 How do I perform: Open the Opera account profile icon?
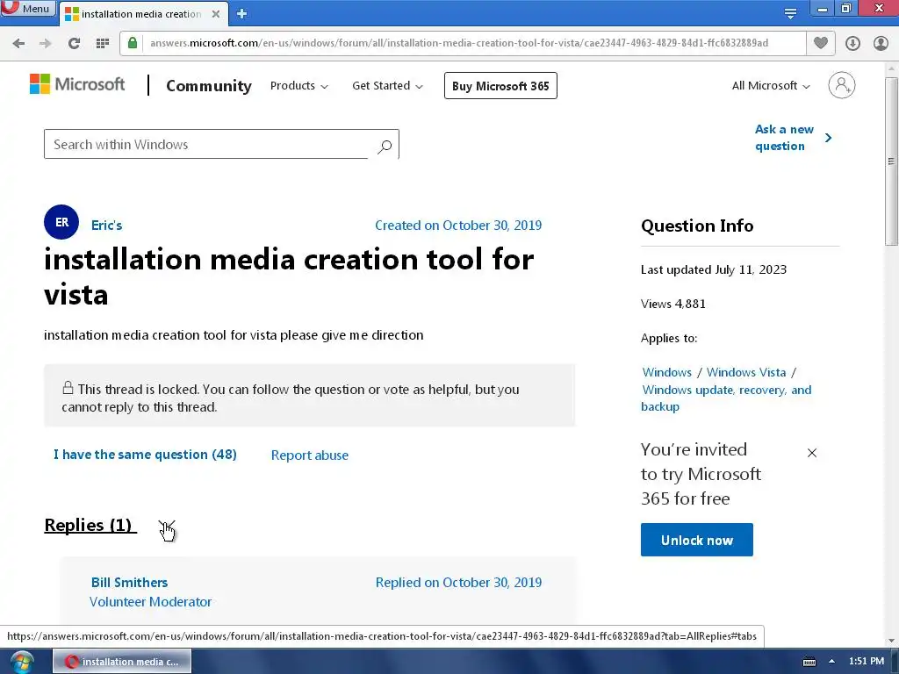coord(881,43)
